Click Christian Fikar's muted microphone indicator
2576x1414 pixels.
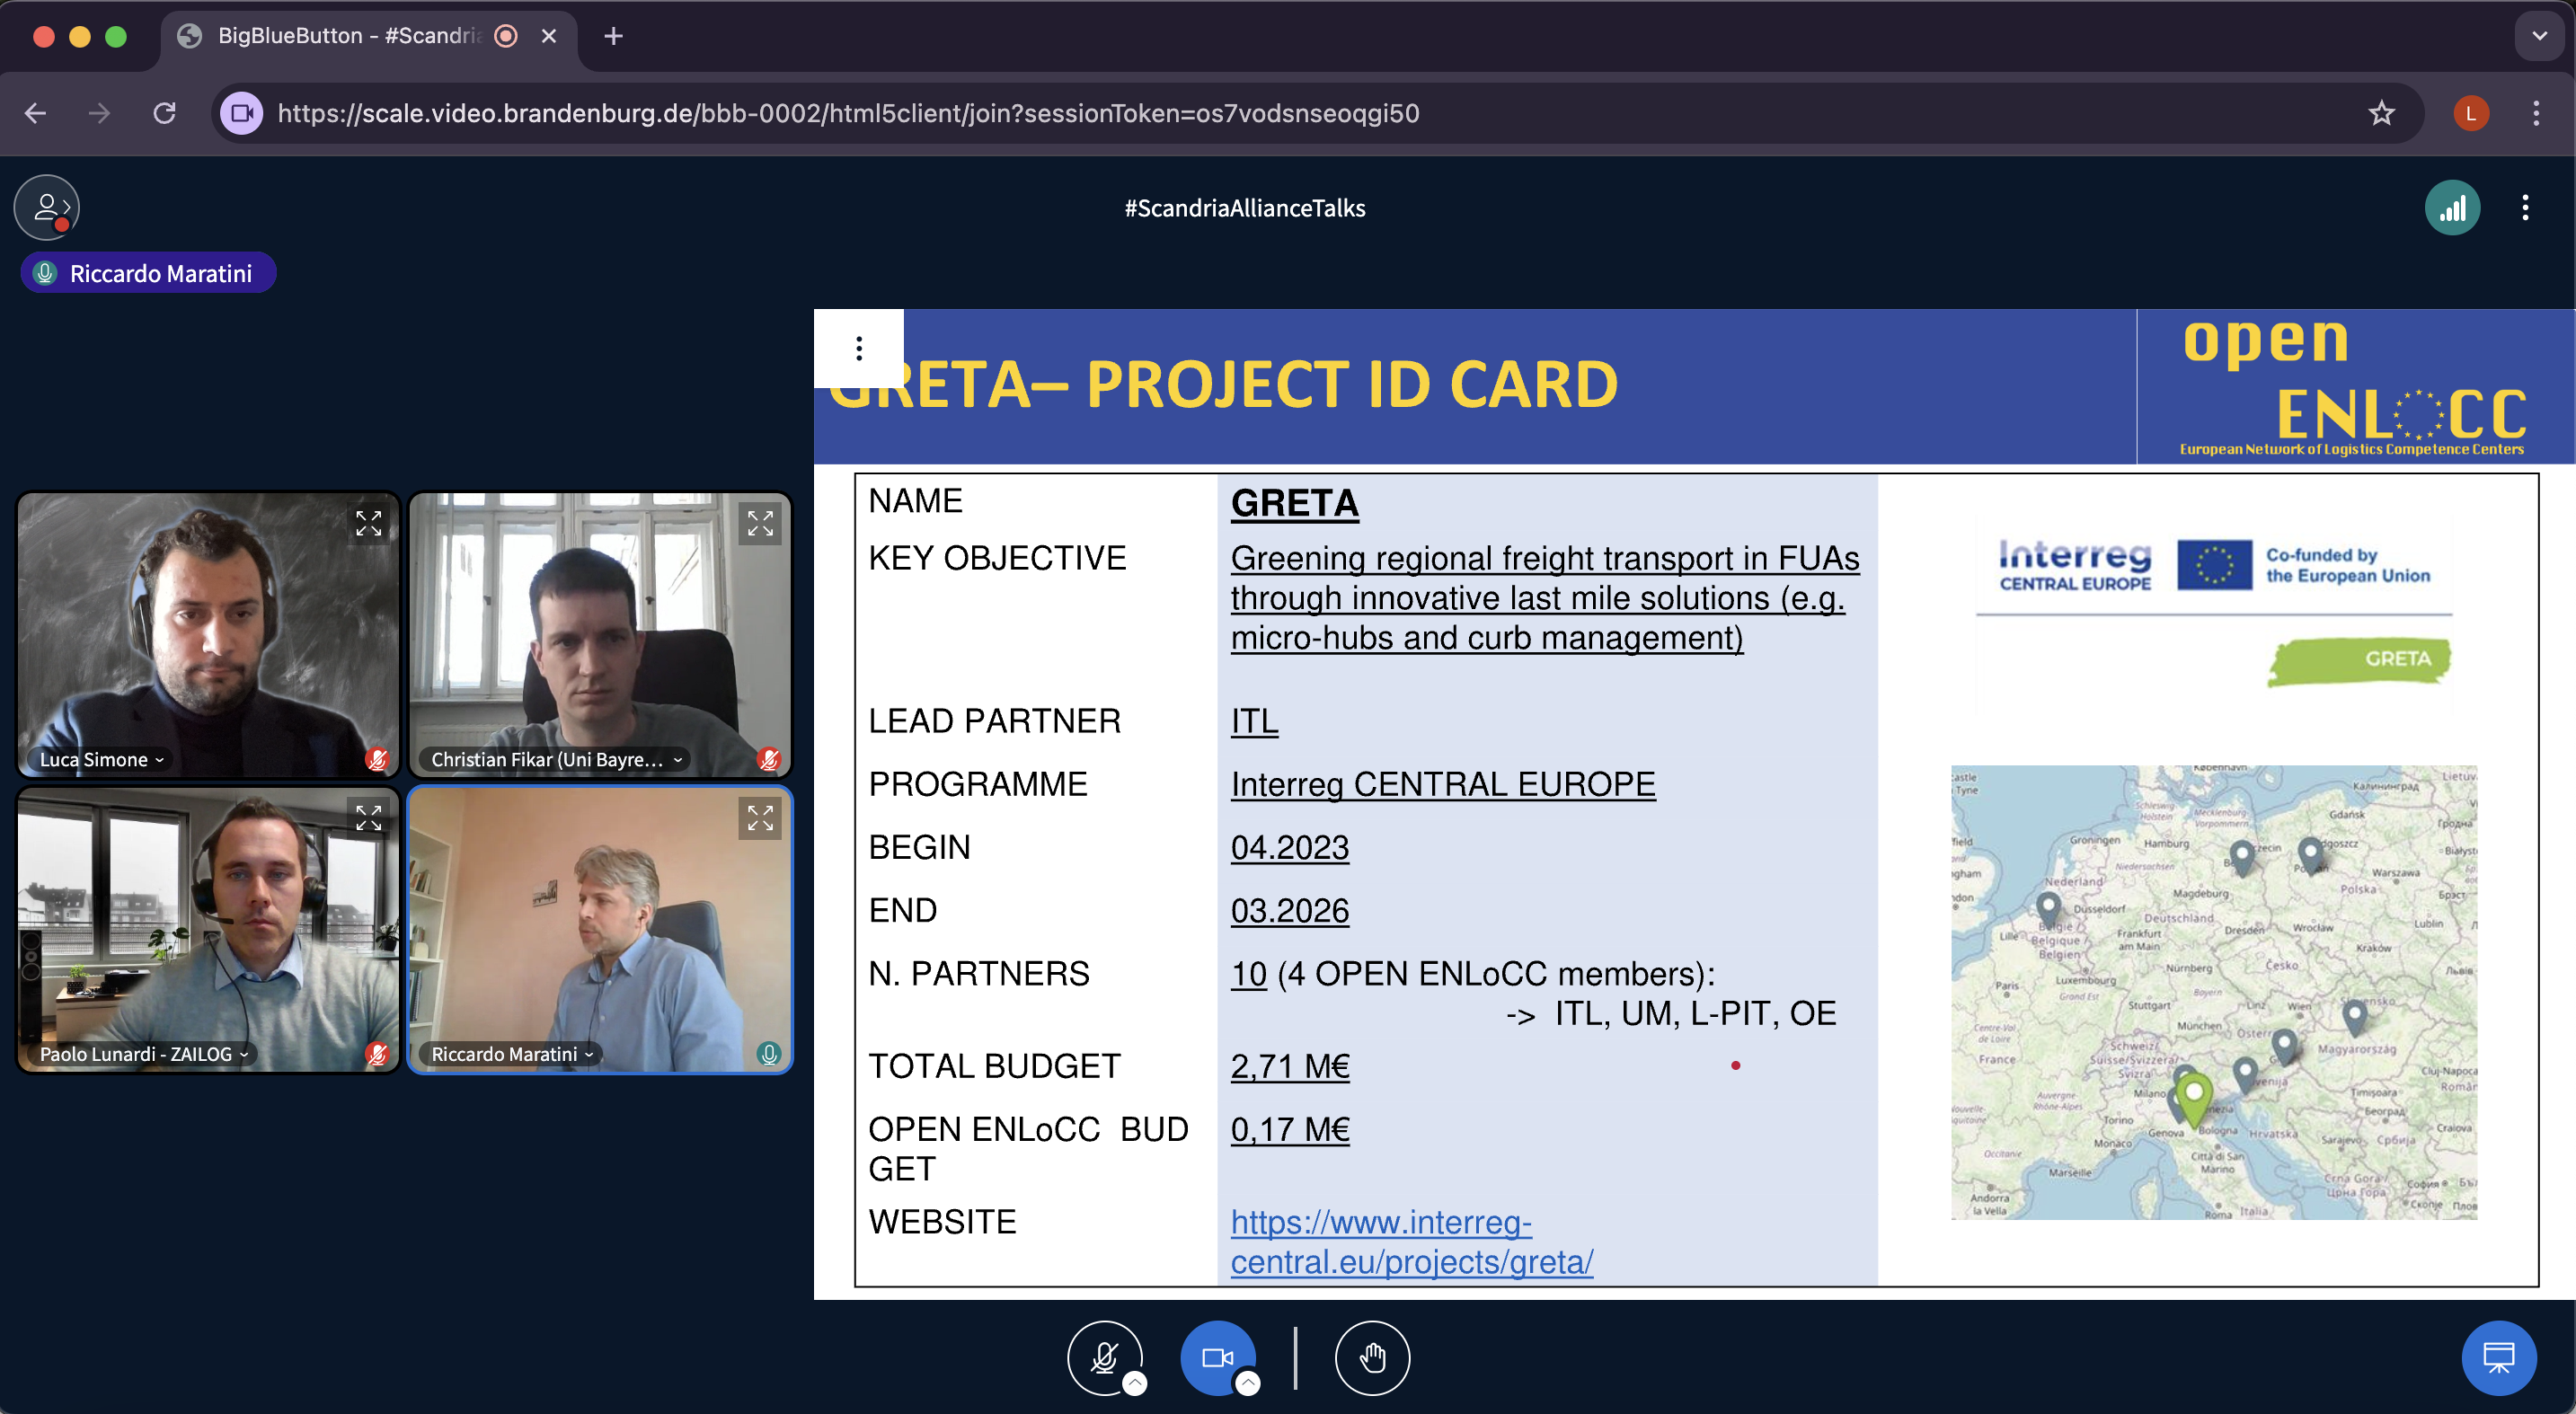point(769,759)
